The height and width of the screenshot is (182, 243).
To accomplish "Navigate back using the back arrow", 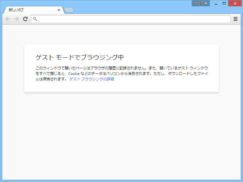I will click(x=8, y=19).
